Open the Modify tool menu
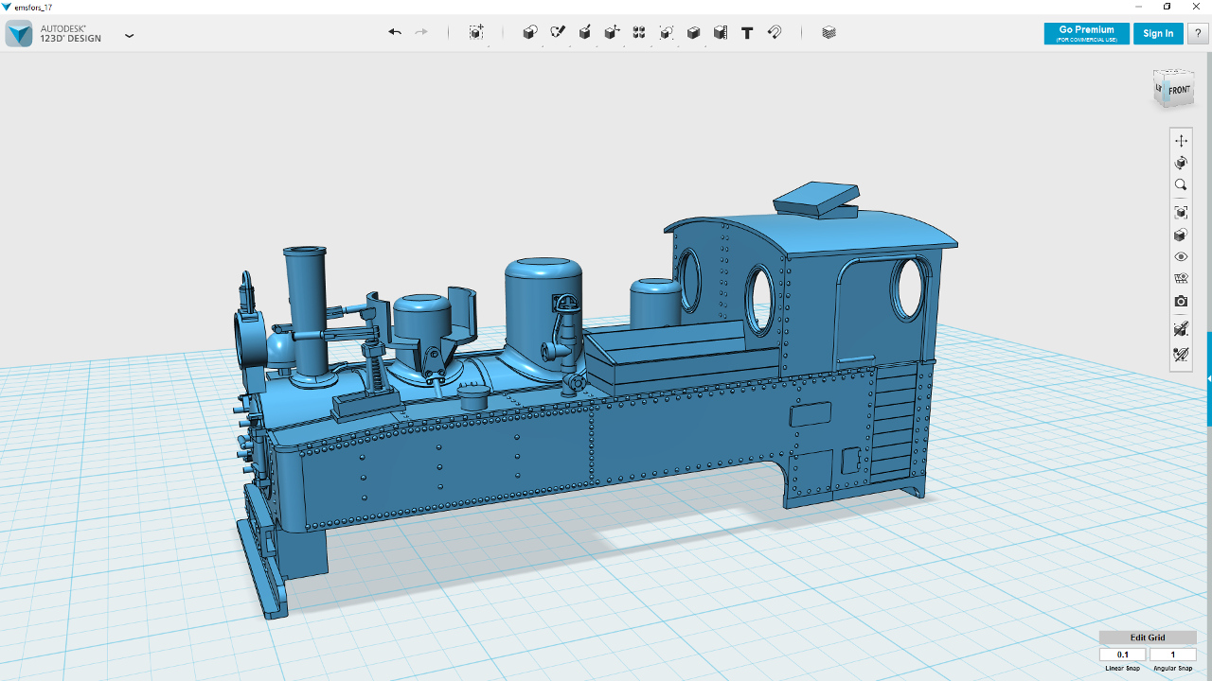This screenshot has width=1212, height=681. pos(612,32)
